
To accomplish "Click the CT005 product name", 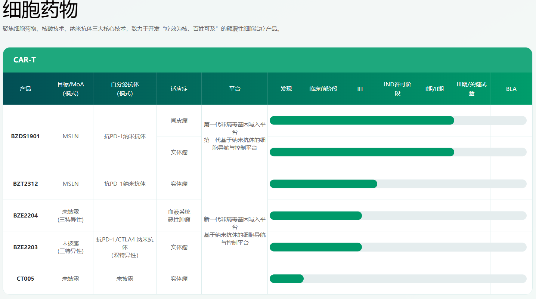I will (x=25, y=279).
